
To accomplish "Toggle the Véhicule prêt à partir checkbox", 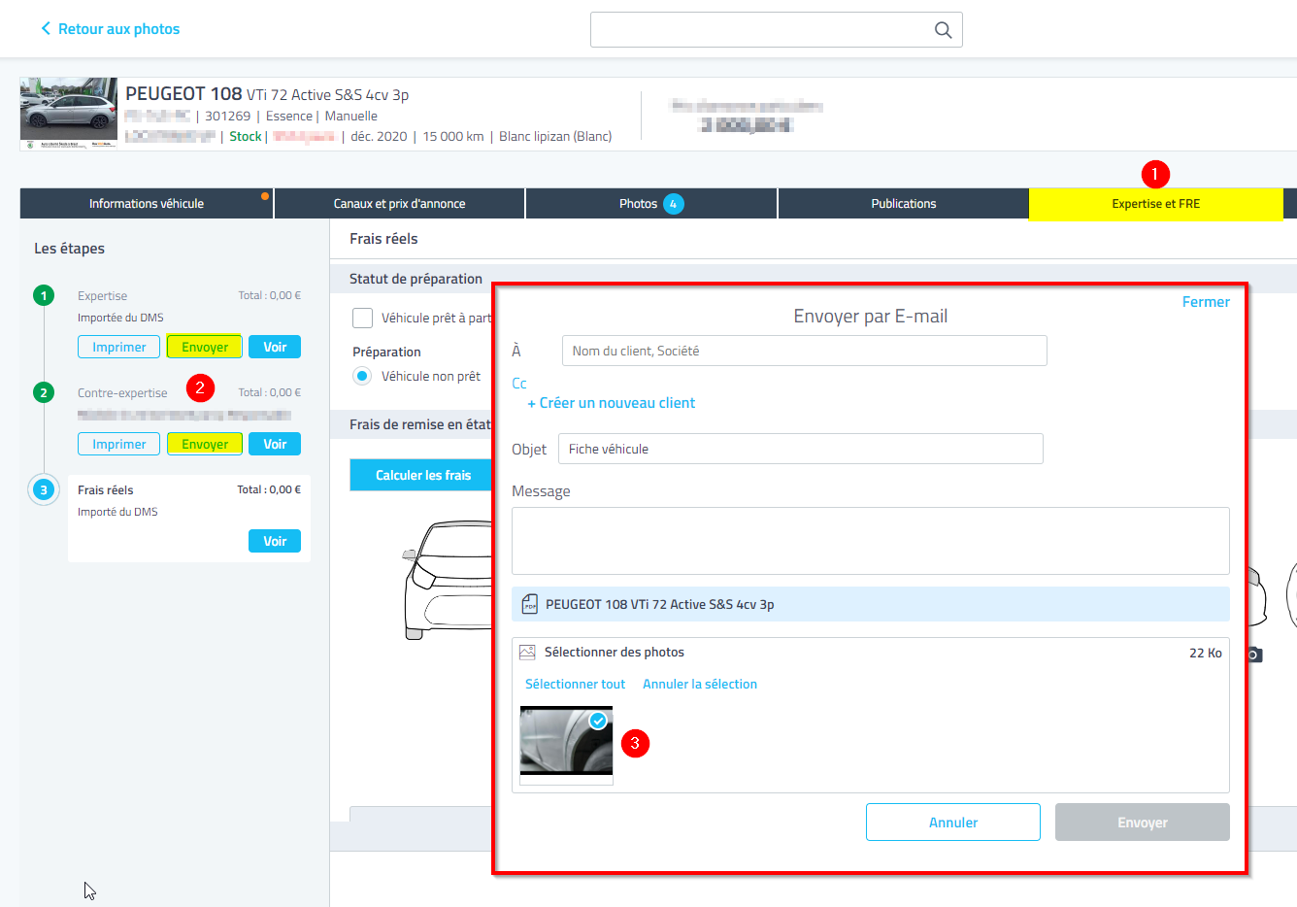I will (362, 318).
